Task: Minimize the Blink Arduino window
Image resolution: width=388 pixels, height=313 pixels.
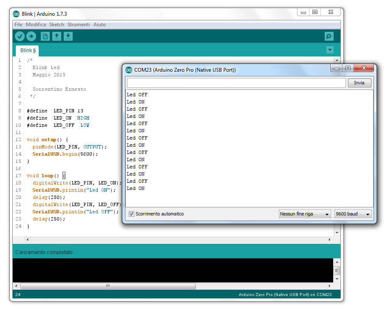Action: coord(303,12)
